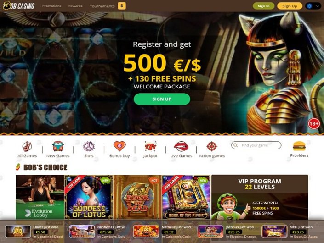
Task: Open the Promotions menu item
Action: [x=51, y=6]
